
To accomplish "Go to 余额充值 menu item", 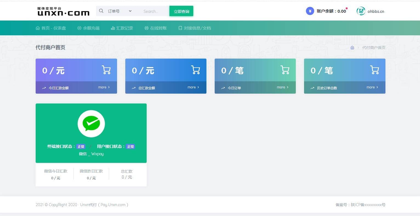I will click(x=89, y=28).
